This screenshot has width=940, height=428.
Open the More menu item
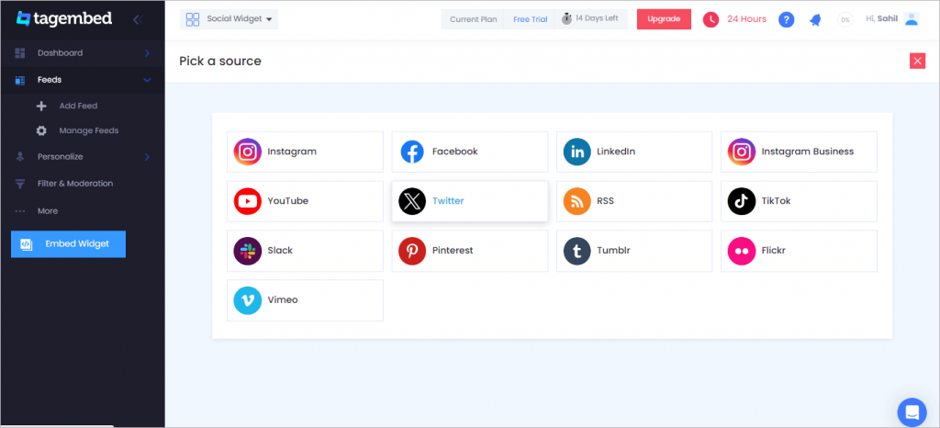[82, 211]
